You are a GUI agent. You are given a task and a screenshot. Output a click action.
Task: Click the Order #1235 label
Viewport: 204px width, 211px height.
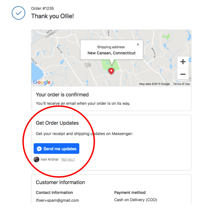42,9
